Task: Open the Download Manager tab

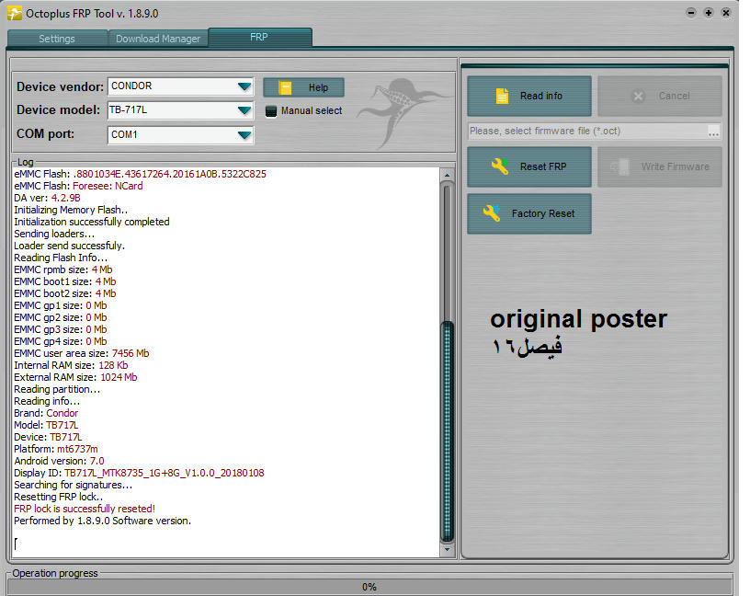Action: [x=158, y=39]
